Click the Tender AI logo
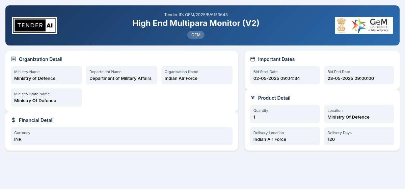Screen dimensions: 405x189 [34, 25]
